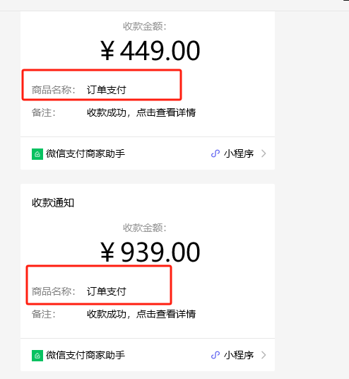Screen dimensions: 349x379
Task: Click mini program link icon in first card
Action: pos(215,153)
